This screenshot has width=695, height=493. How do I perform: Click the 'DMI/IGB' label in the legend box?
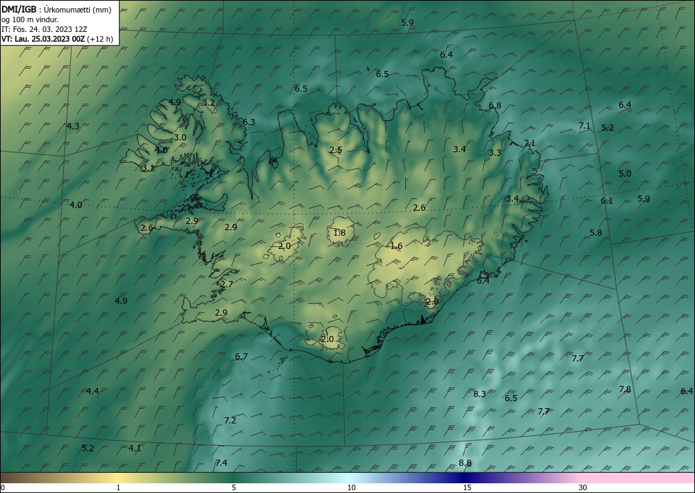click(x=19, y=9)
